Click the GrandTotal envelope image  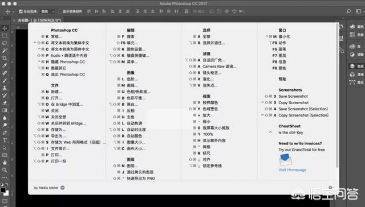click(x=285, y=160)
